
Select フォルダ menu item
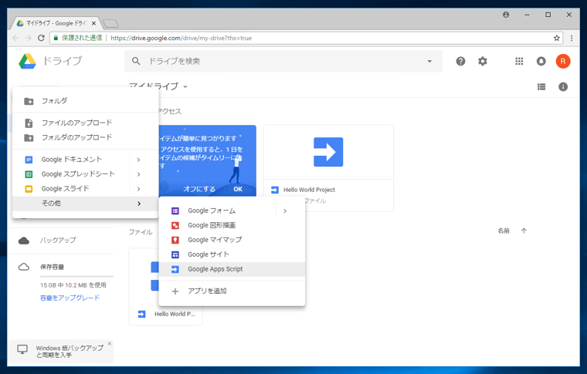pos(86,101)
